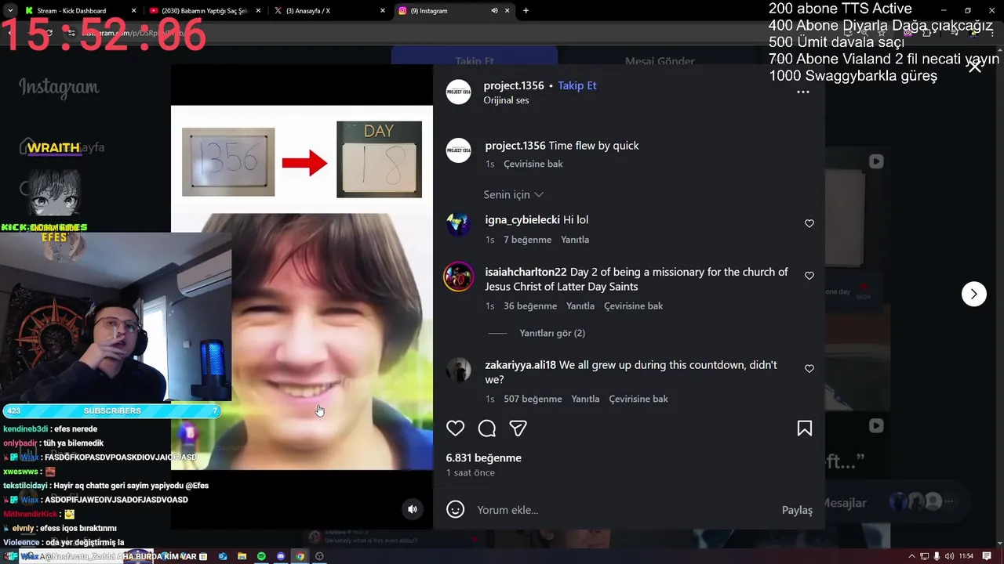Image resolution: width=1004 pixels, height=564 pixels.
Task: Open the Discord taskbar icon
Action: click(281, 556)
